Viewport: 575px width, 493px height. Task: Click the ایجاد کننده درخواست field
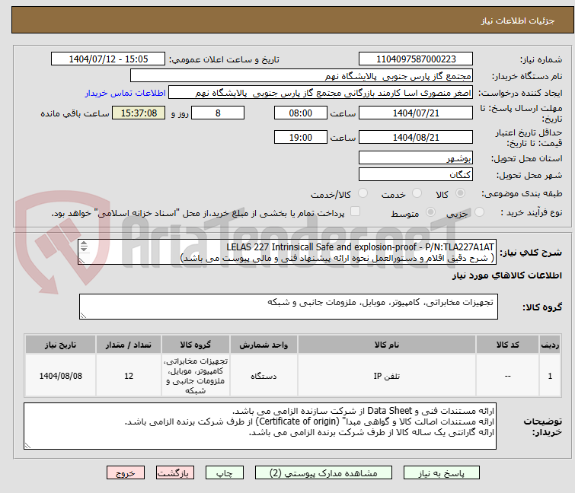tap(321, 92)
